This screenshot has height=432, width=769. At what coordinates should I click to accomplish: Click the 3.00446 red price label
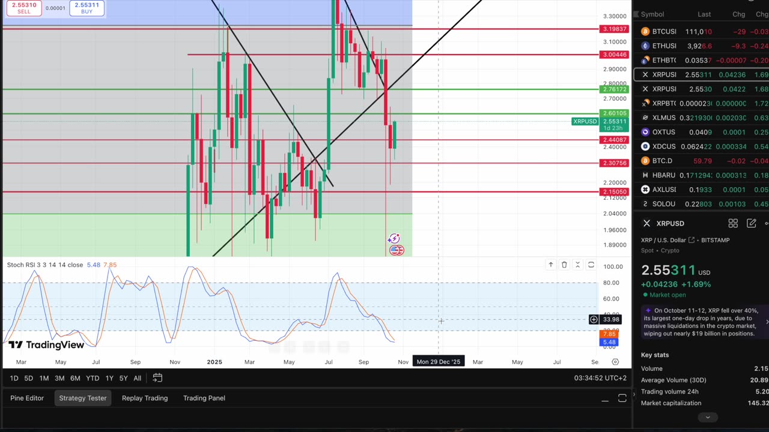click(615, 55)
